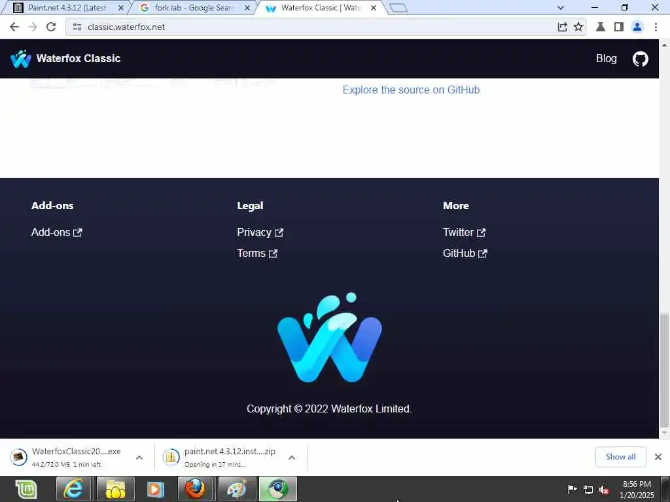670x502 pixels.
Task: Switch to the fork lab Google Search tab
Action: click(x=193, y=8)
